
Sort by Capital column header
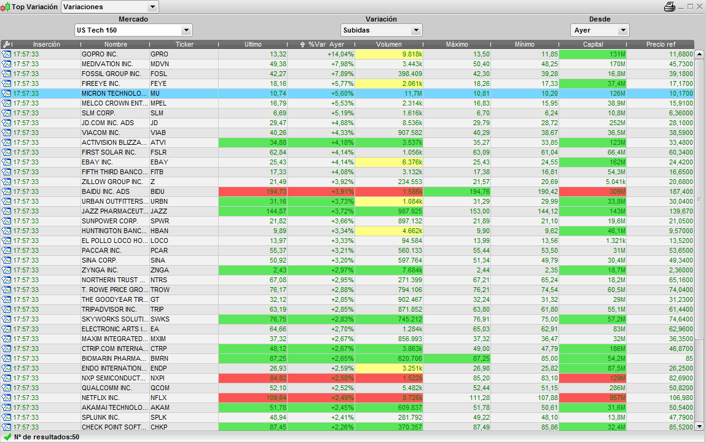pyautogui.click(x=592, y=45)
